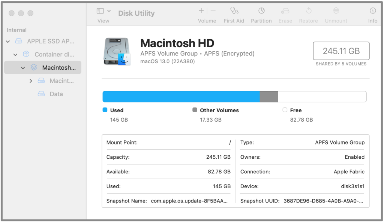Image resolution: width=384 pixels, height=222 pixels.
Task: Click the APPLE SSD drive icon
Action: (x=19, y=41)
